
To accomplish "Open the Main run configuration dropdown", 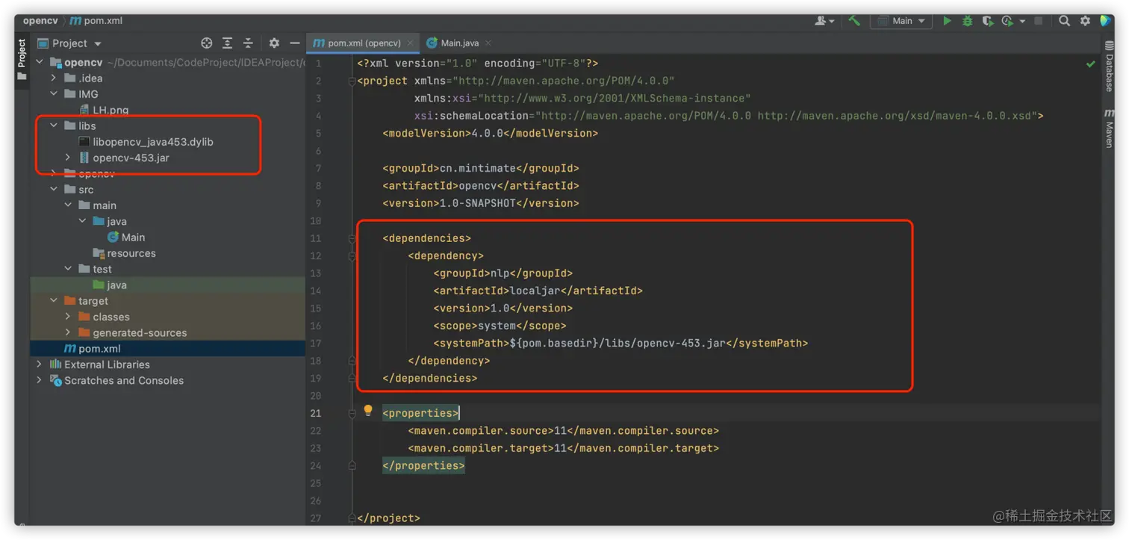I will click(x=902, y=21).
